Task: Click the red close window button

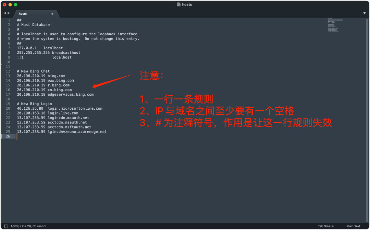Action: (5, 4)
